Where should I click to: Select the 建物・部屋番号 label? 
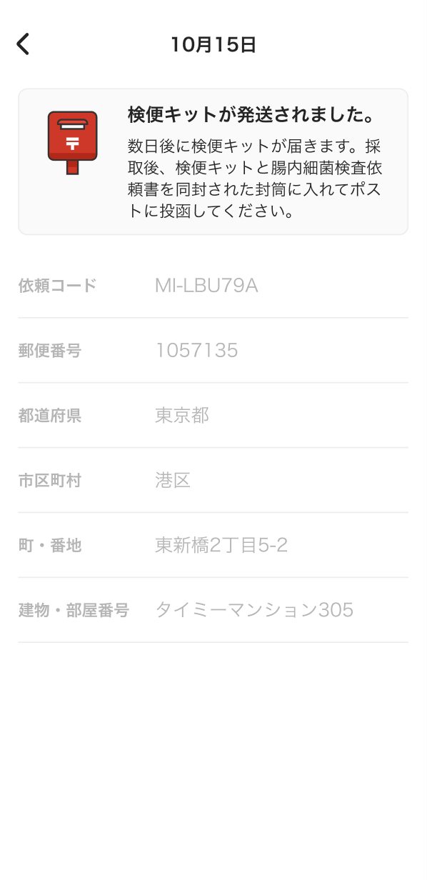click(x=74, y=611)
